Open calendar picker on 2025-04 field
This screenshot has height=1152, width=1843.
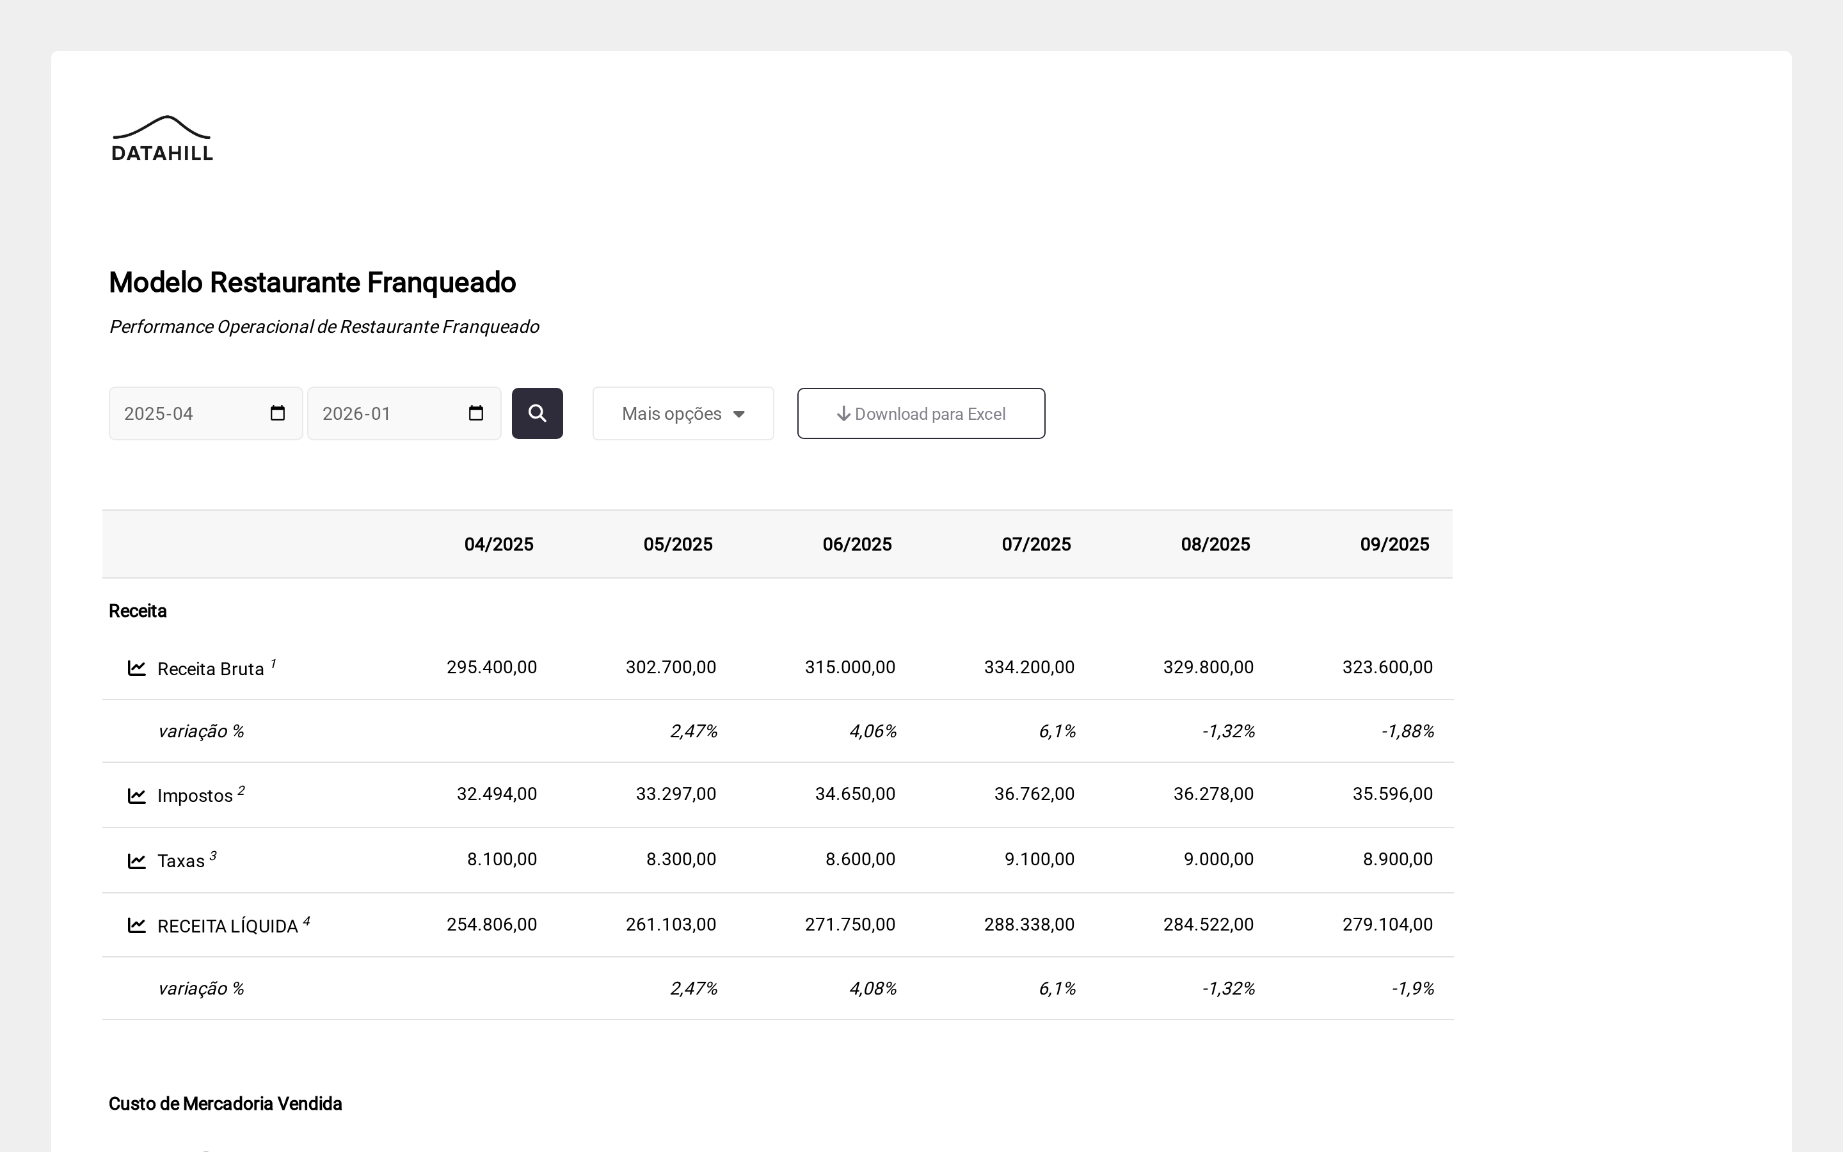coord(277,413)
